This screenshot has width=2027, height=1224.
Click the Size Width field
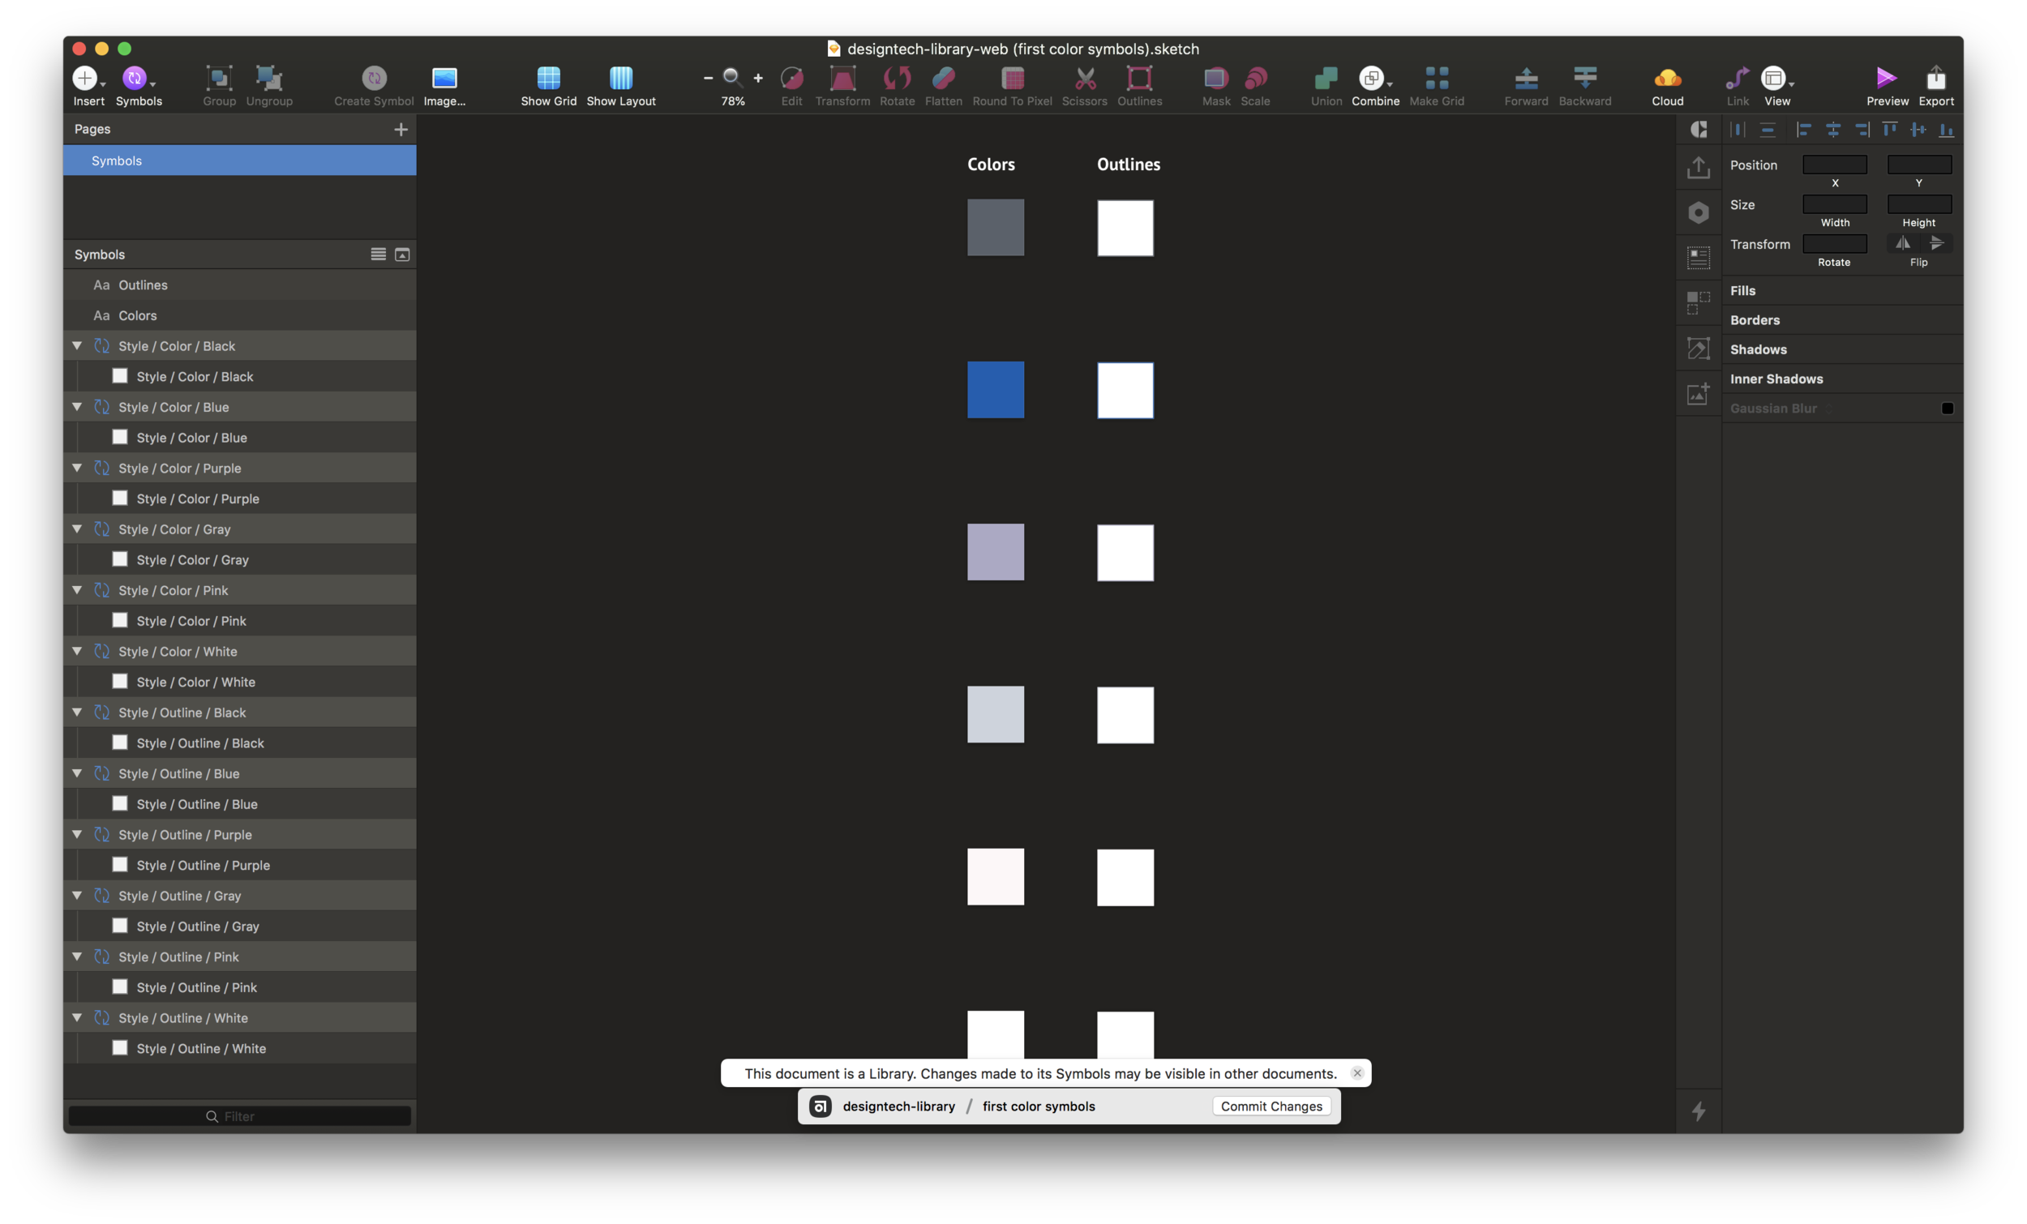pos(1834,204)
